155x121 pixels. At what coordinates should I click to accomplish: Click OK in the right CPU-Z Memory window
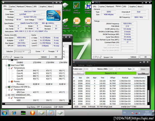[145, 57]
